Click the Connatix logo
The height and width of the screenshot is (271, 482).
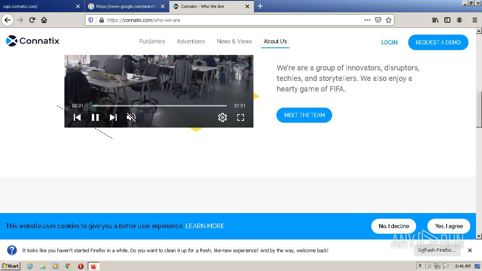(33, 41)
